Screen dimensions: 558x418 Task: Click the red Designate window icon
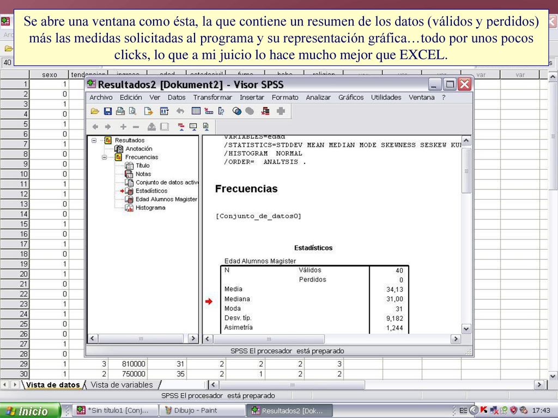265,111
